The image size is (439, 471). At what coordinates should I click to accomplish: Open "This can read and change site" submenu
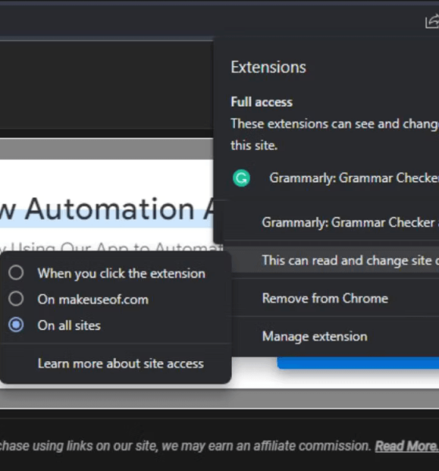(336, 260)
